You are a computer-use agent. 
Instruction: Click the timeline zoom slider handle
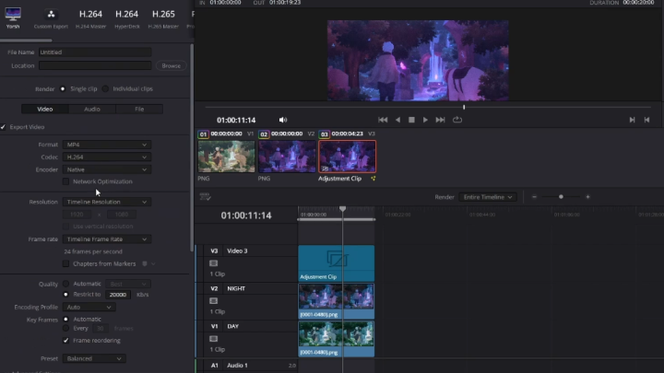pos(561,197)
